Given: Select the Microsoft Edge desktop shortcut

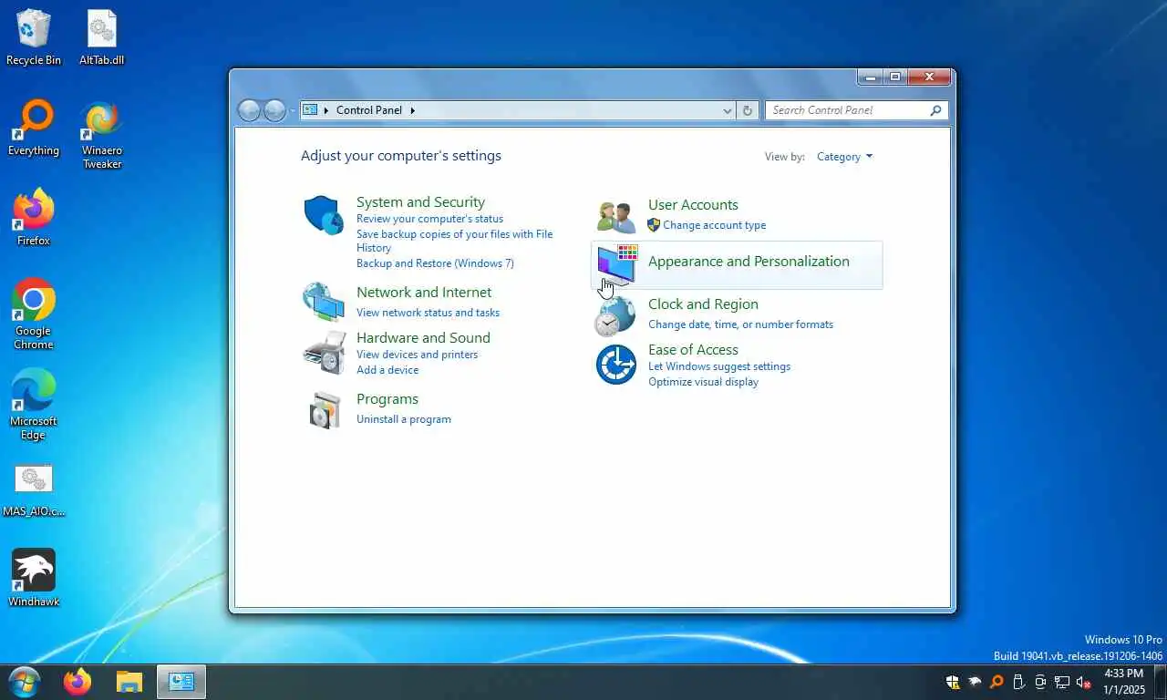Looking at the screenshot, I should (x=34, y=405).
